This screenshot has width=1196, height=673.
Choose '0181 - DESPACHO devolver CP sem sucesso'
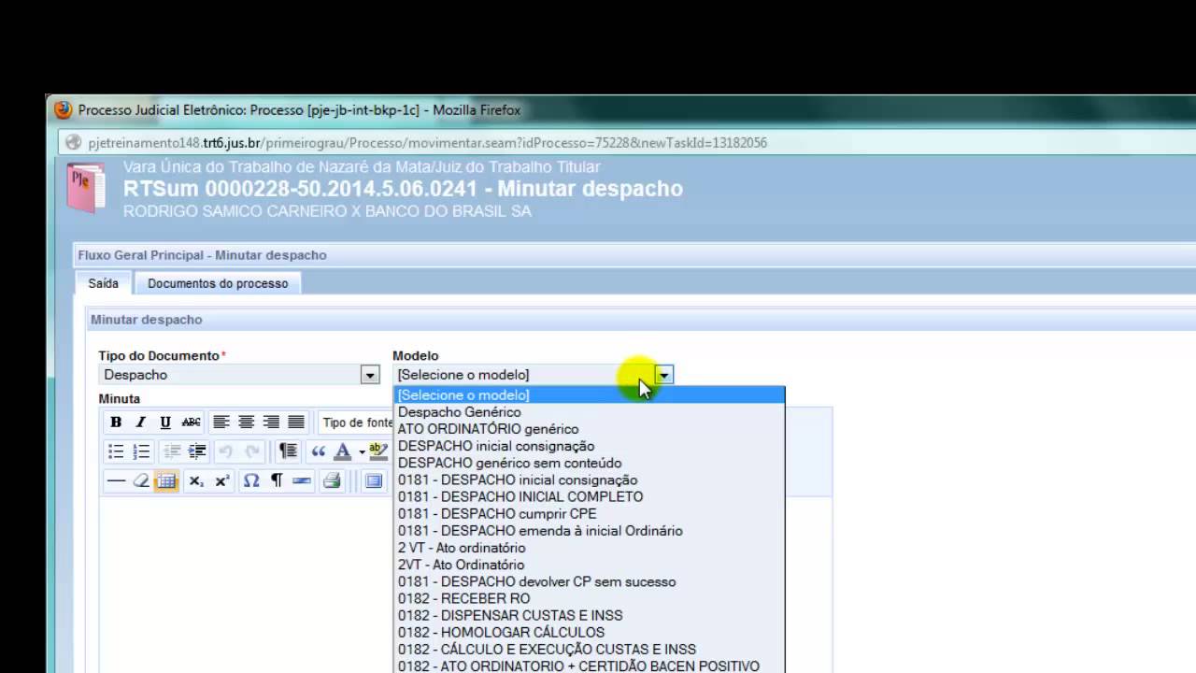[590, 581]
